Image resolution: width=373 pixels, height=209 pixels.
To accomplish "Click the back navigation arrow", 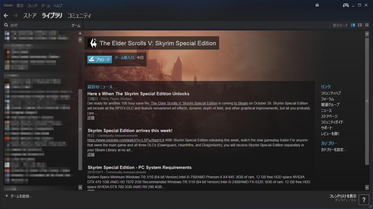I will 6,16.
